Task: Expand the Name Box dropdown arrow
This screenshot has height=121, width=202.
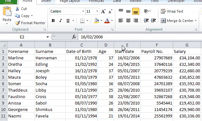Action: click(x=48, y=37)
